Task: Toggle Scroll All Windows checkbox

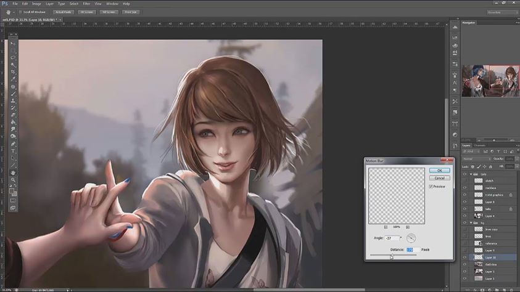Action: 20,12
